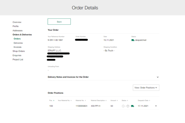Open Enquiries in the sidebar

pyautogui.click(x=17, y=55)
